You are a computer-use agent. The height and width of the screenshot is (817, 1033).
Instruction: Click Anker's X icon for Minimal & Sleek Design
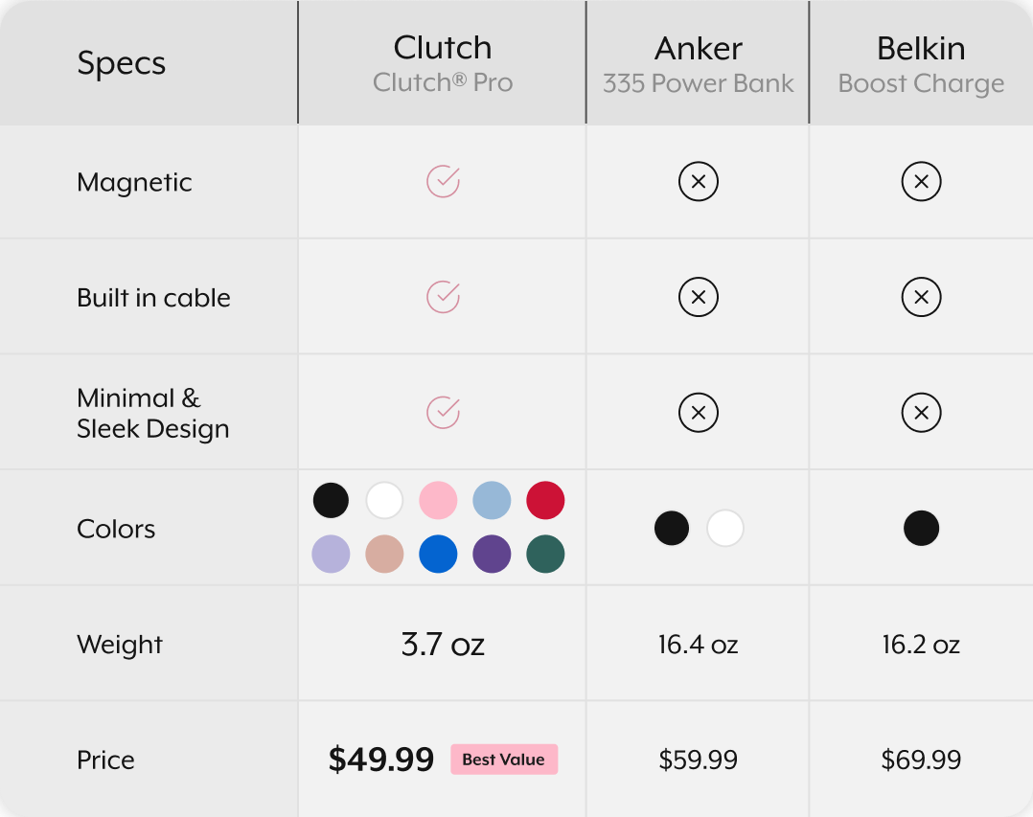(x=699, y=413)
